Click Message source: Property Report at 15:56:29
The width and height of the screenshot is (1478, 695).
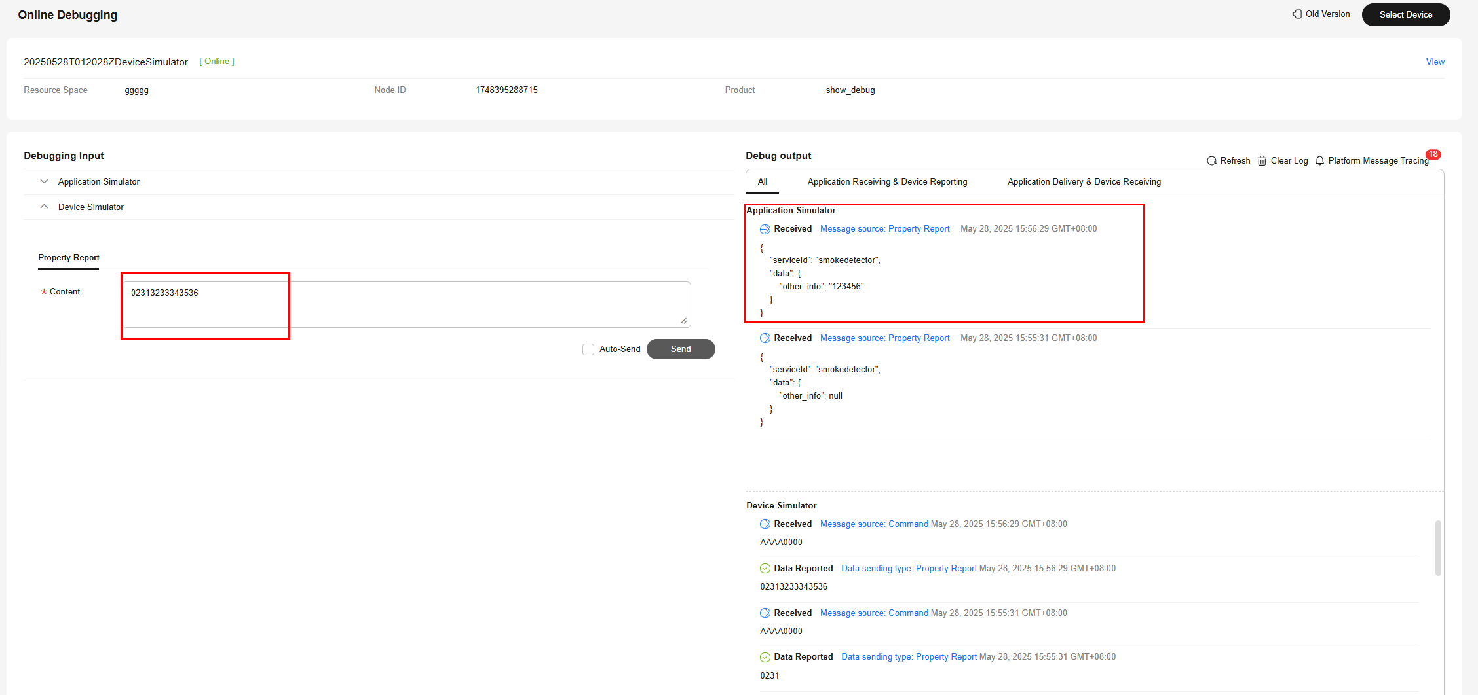tap(884, 229)
